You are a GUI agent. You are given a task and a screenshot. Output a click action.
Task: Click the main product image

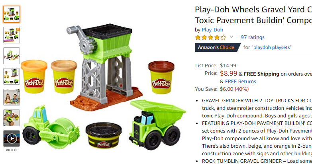[x=104, y=86]
